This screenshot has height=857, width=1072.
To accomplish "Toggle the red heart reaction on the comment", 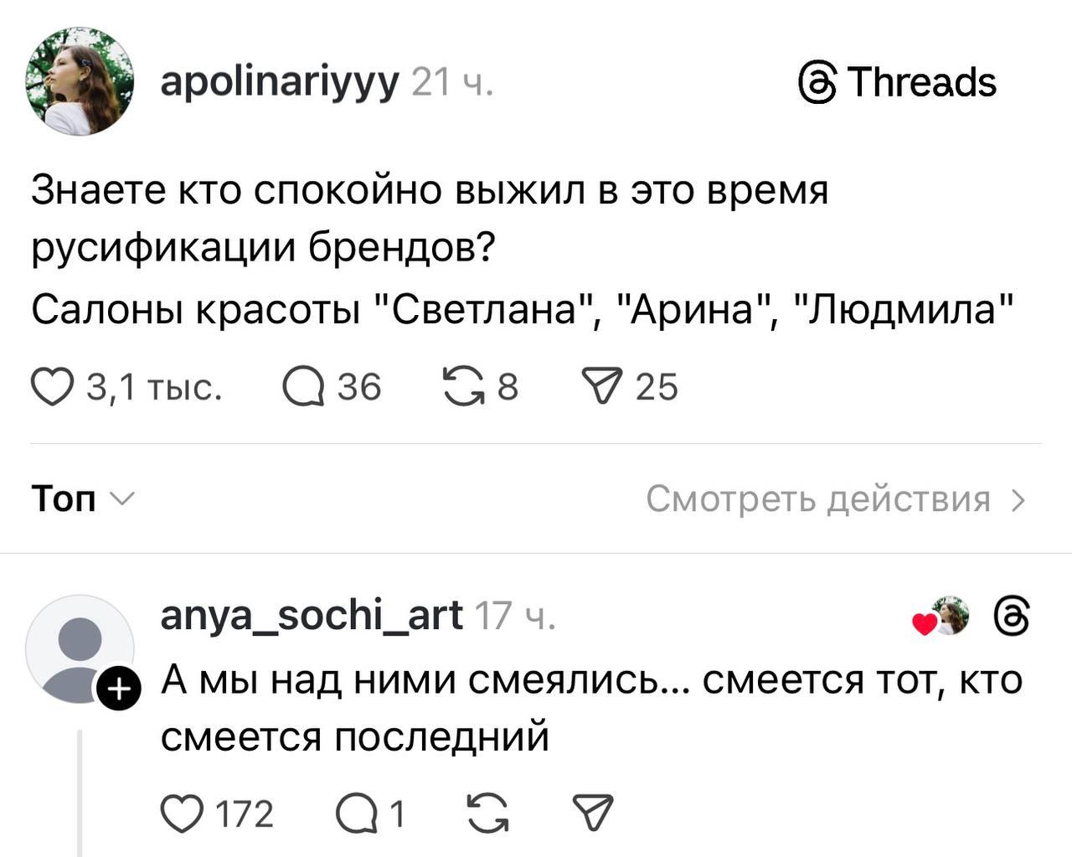I will 924,622.
